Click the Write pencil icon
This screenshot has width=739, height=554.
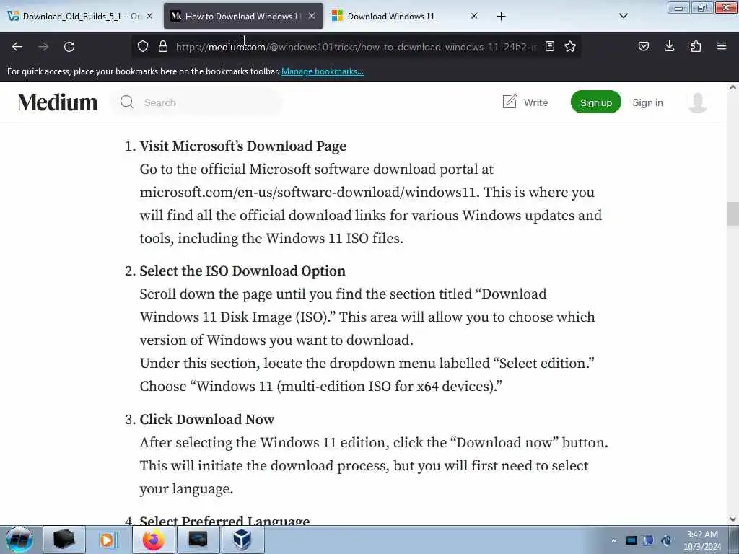click(510, 102)
